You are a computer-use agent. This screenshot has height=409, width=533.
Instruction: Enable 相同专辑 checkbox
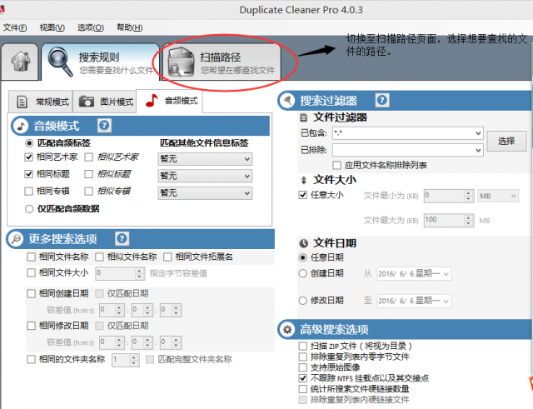tap(28, 191)
